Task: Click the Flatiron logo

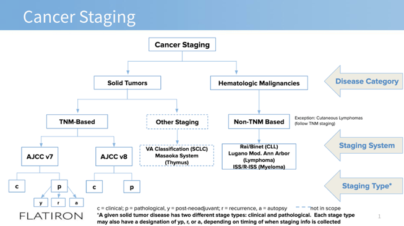Action: (51, 216)
